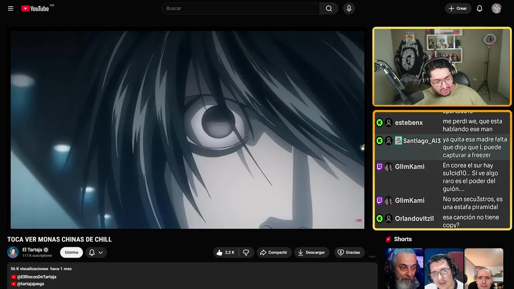This screenshot has height=289, width=514.
Task: Click username estebenx in chat
Action: pos(409,123)
